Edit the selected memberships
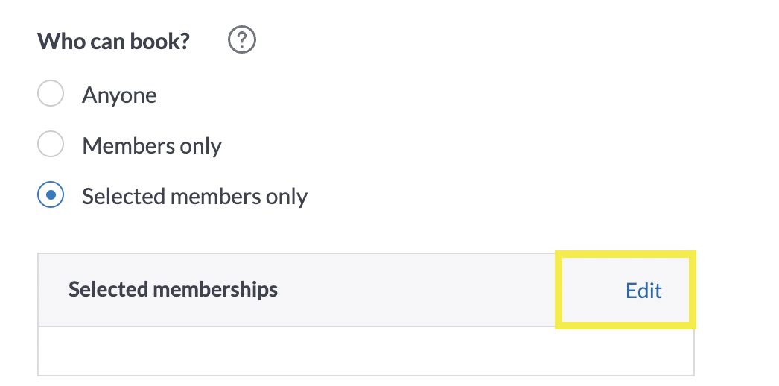 [x=643, y=291]
